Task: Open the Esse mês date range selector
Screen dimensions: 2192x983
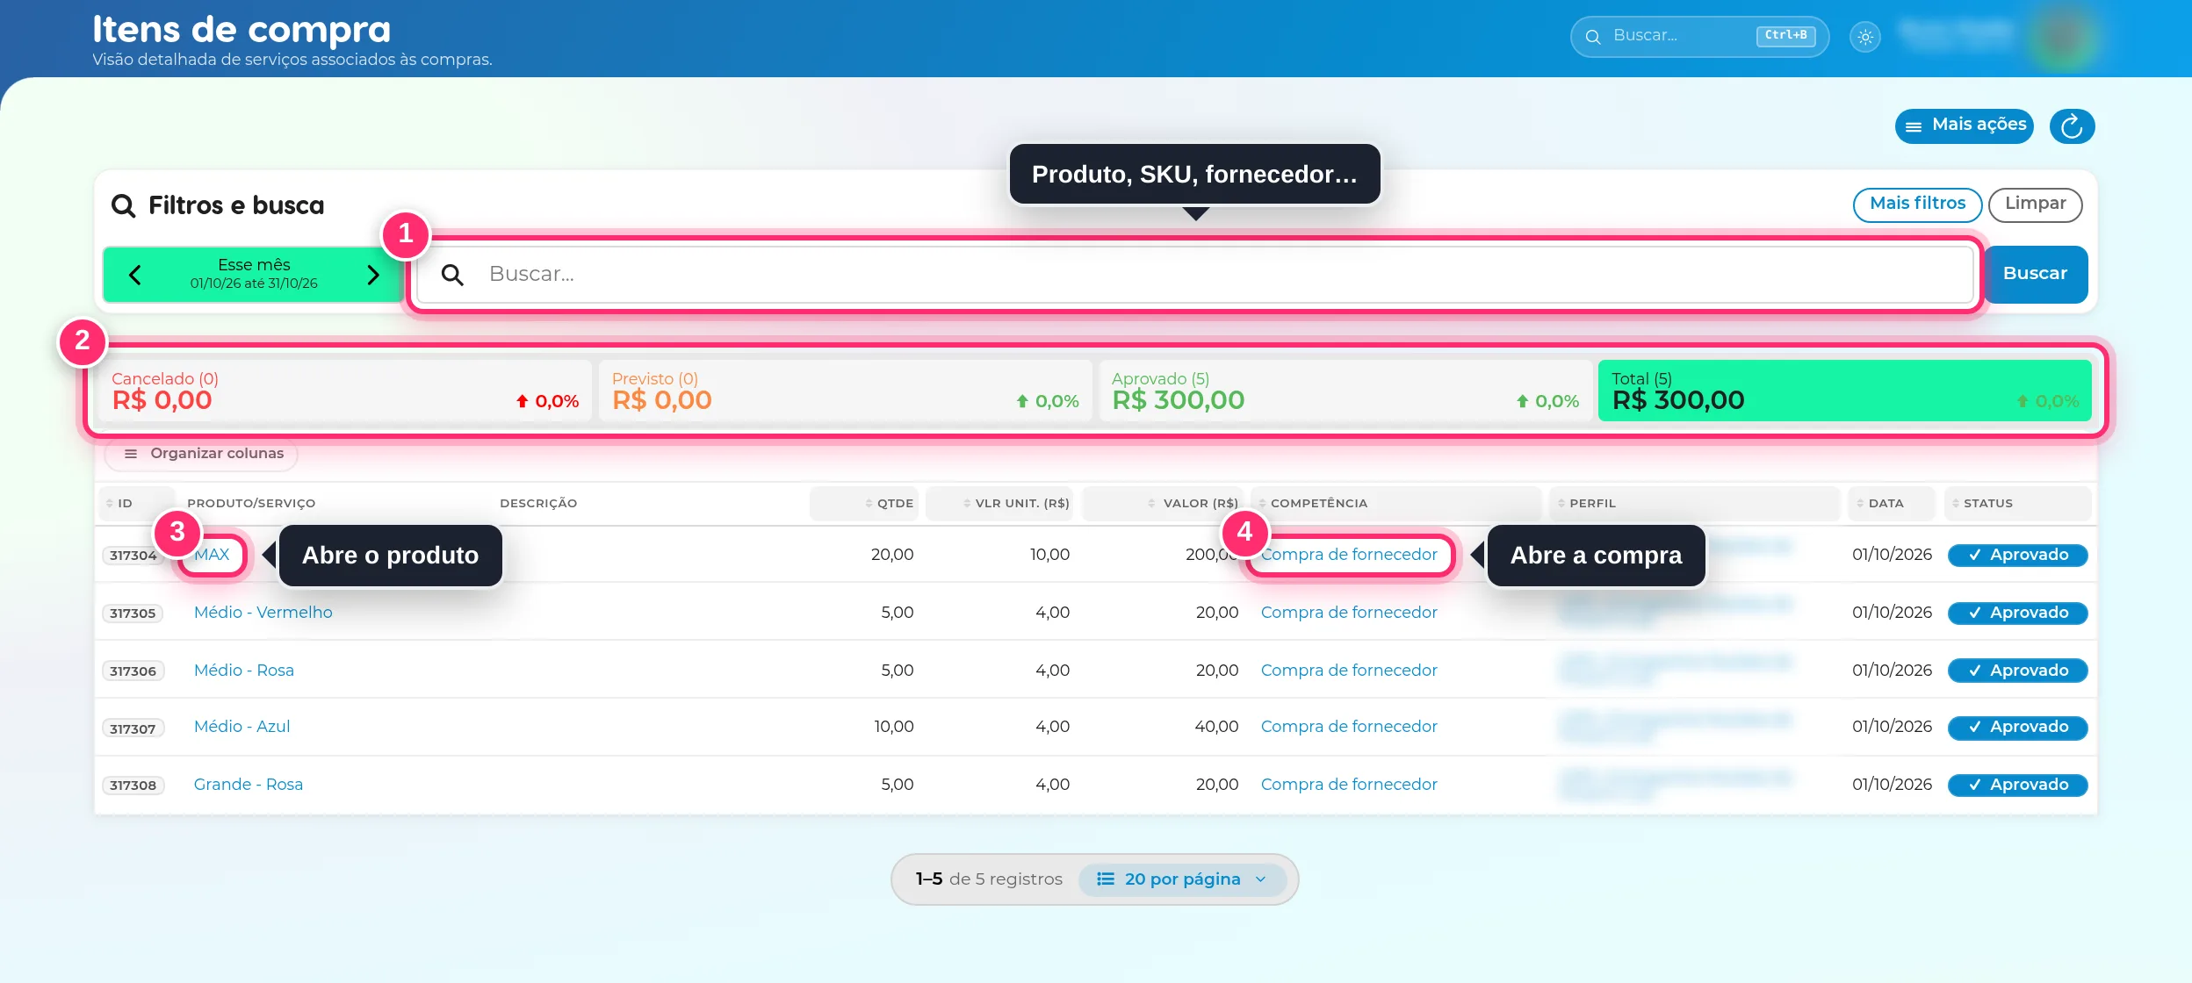Action: pos(254,274)
